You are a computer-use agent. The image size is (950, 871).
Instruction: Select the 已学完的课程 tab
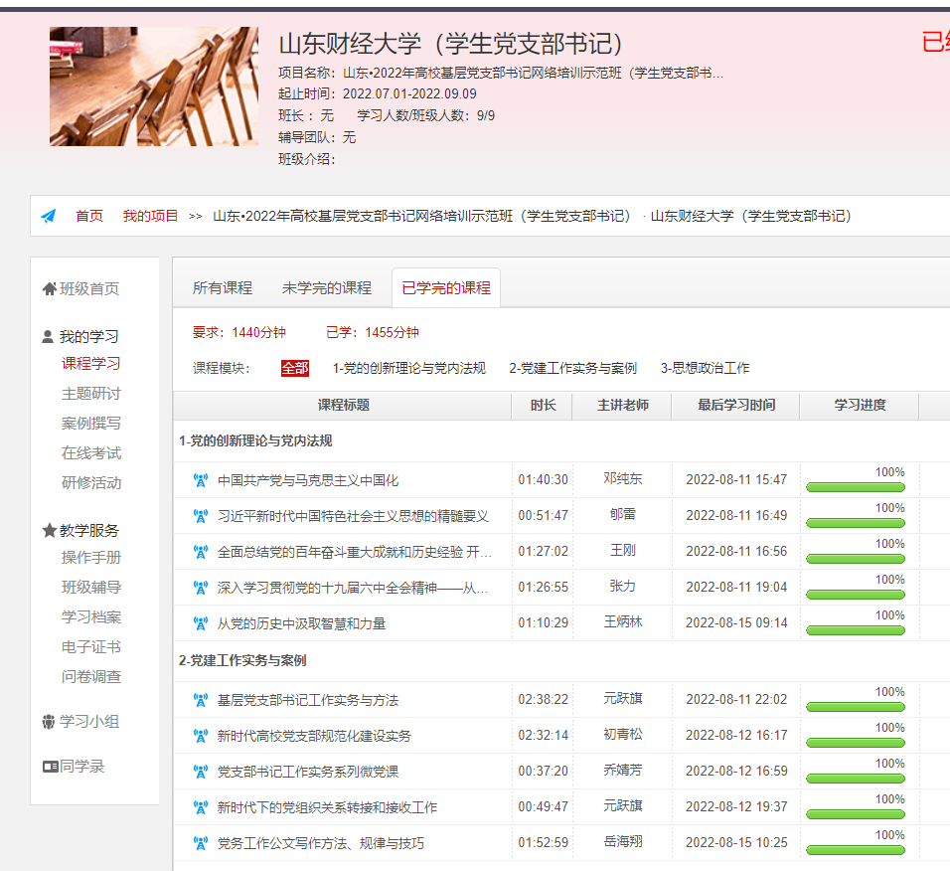tap(445, 288)
